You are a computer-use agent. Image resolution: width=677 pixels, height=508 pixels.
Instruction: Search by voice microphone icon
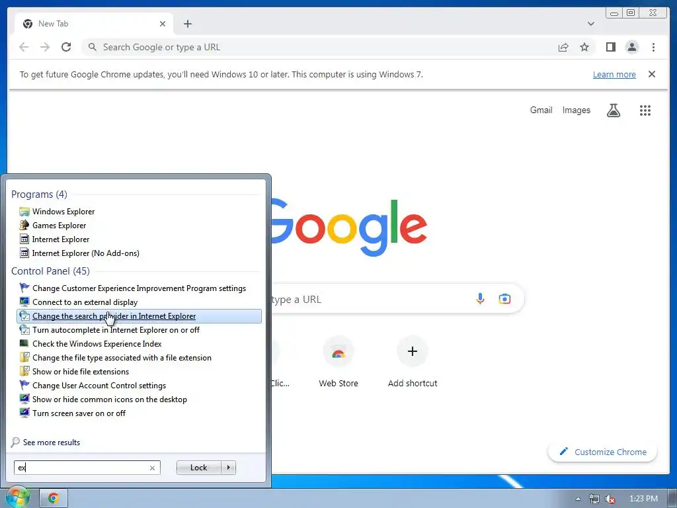(480, 298)
